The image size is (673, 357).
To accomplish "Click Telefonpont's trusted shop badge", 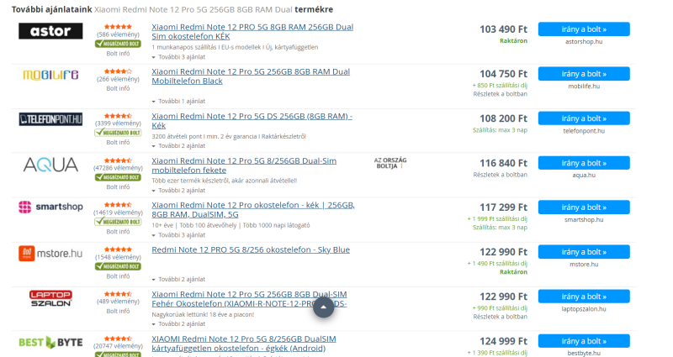I will pos(118,133).
